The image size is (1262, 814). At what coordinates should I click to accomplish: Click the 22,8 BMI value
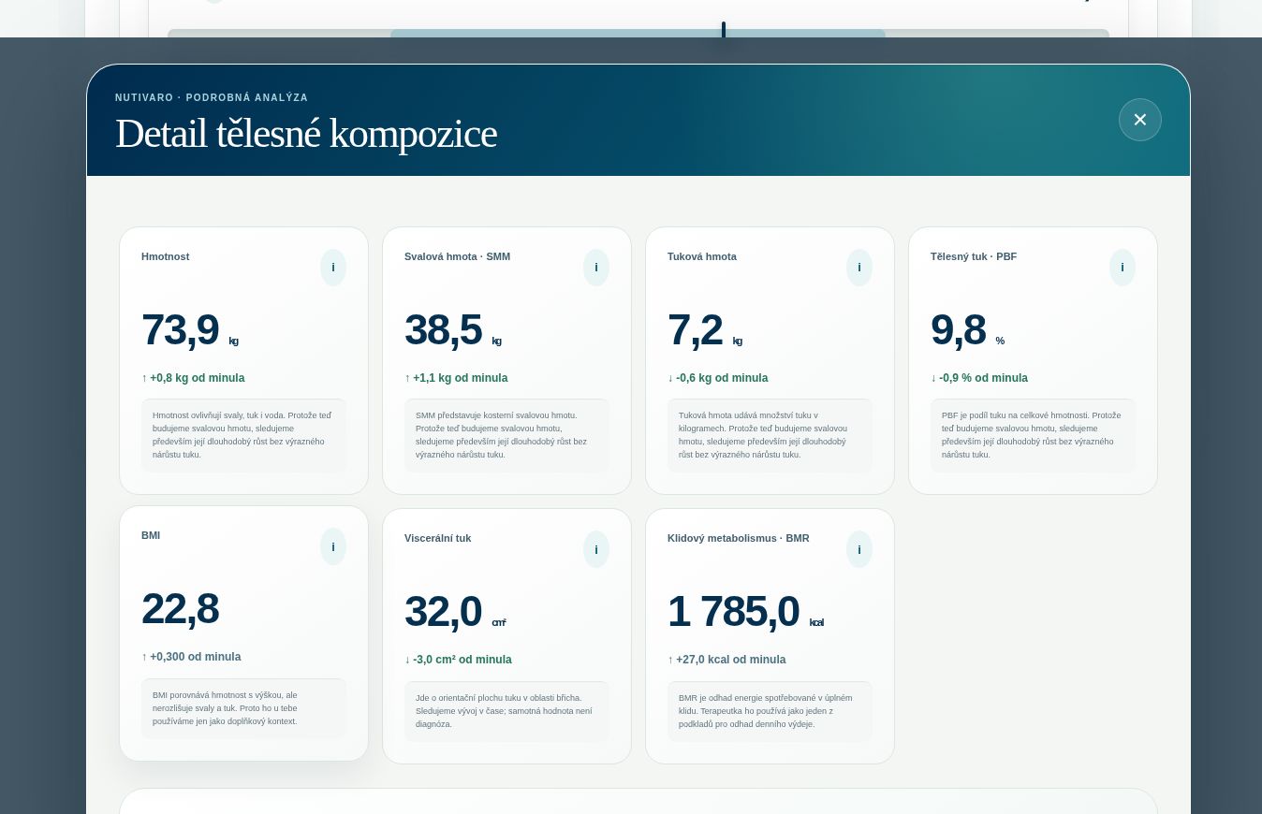180,608
